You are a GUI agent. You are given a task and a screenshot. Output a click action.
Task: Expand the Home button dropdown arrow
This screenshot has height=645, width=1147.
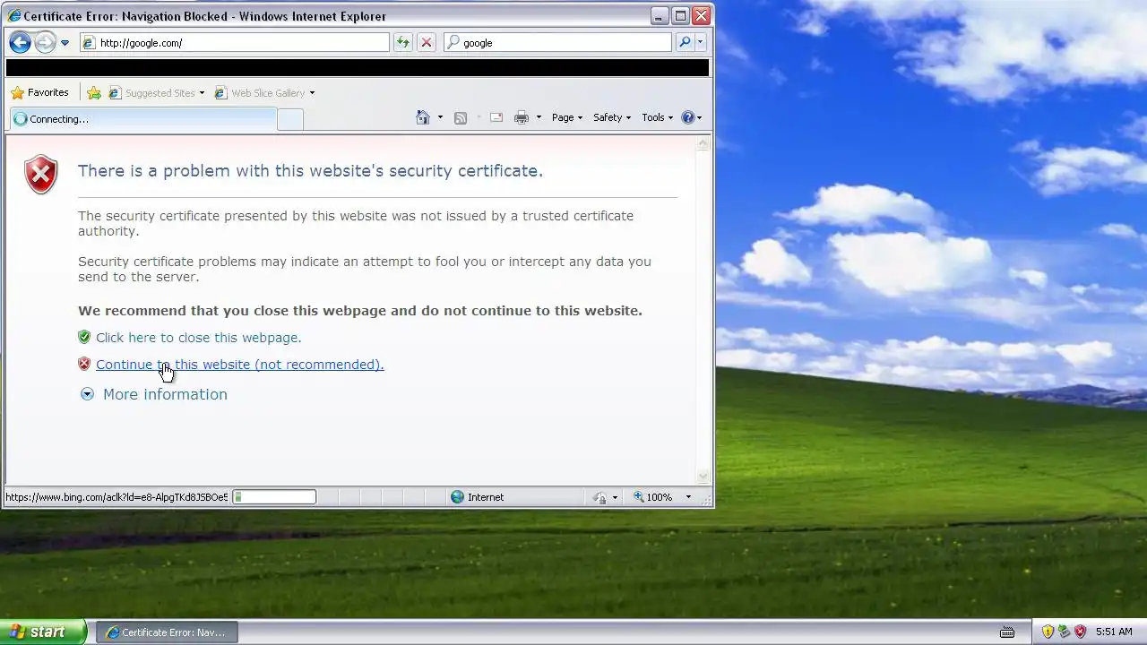coord(440,117)
